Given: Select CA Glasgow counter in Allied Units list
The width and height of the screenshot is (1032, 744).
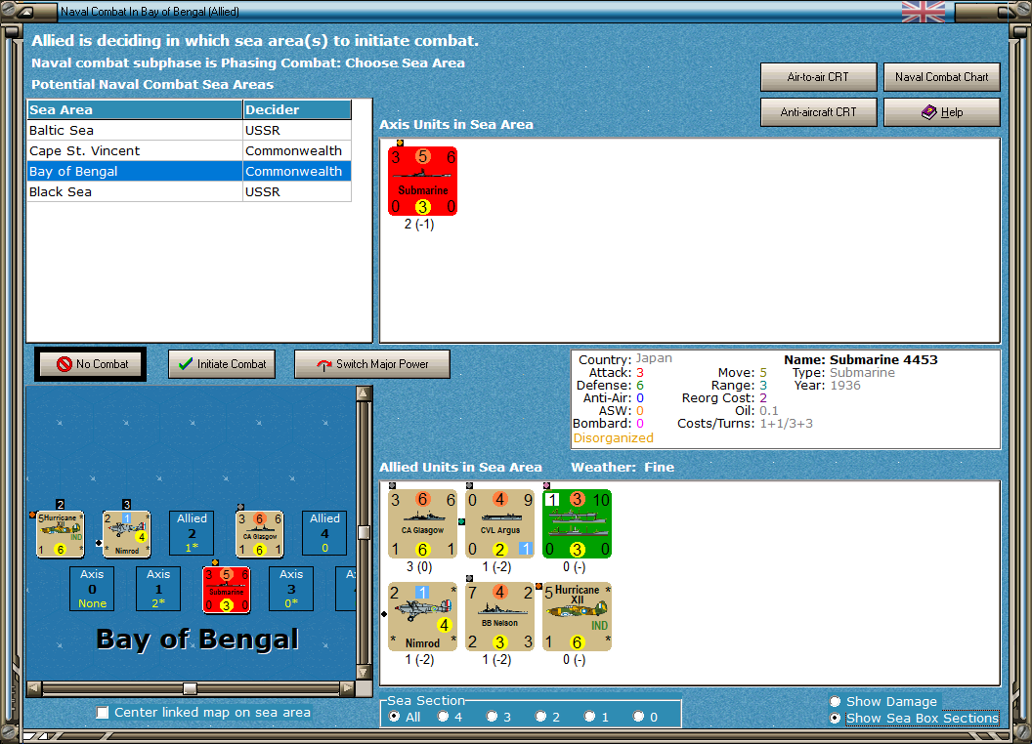Looking at the screenshot, I should click(x=422, y=523).
